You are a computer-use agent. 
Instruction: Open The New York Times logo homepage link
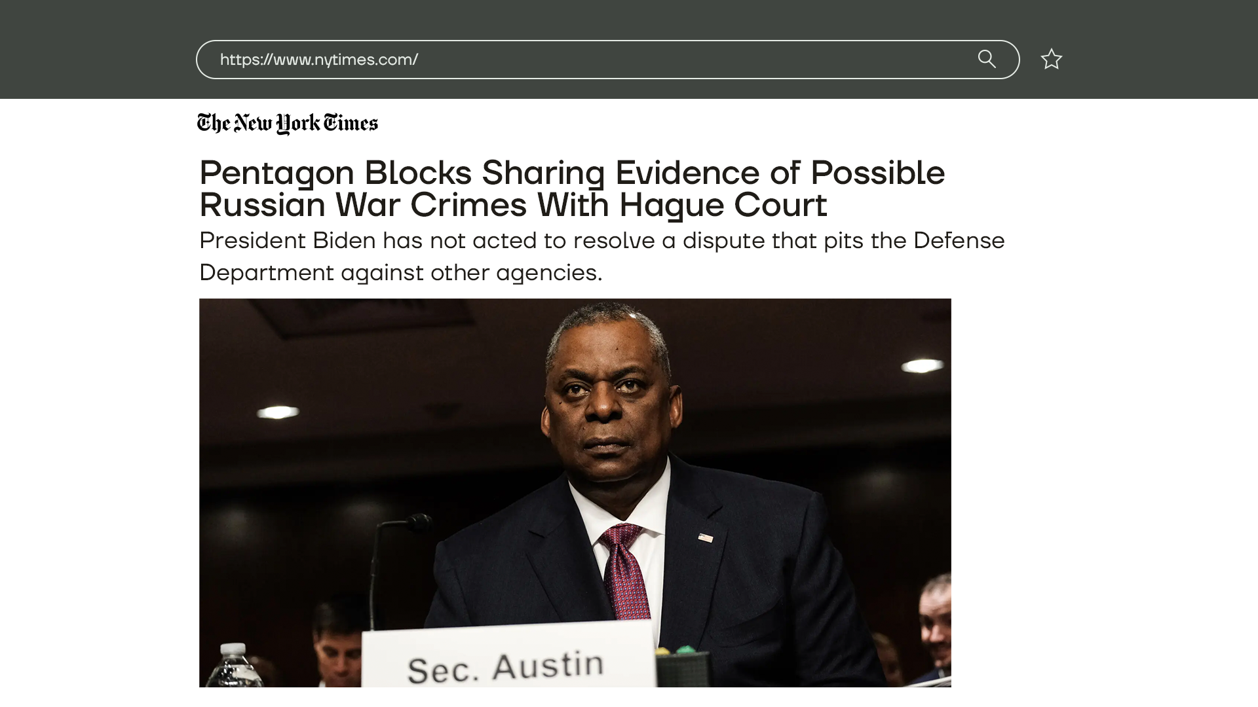tap(288, 124)
